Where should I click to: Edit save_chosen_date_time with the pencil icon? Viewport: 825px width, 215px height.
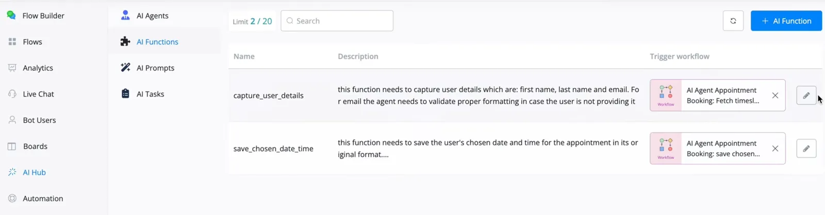(x=806, y=148)
